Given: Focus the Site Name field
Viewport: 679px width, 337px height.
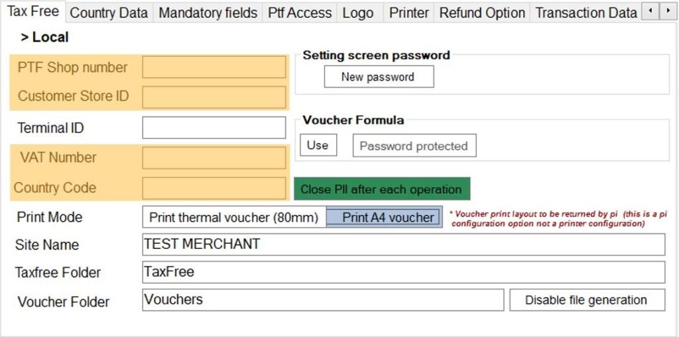Looking at the screenshot, I should [x=403, y=244].
